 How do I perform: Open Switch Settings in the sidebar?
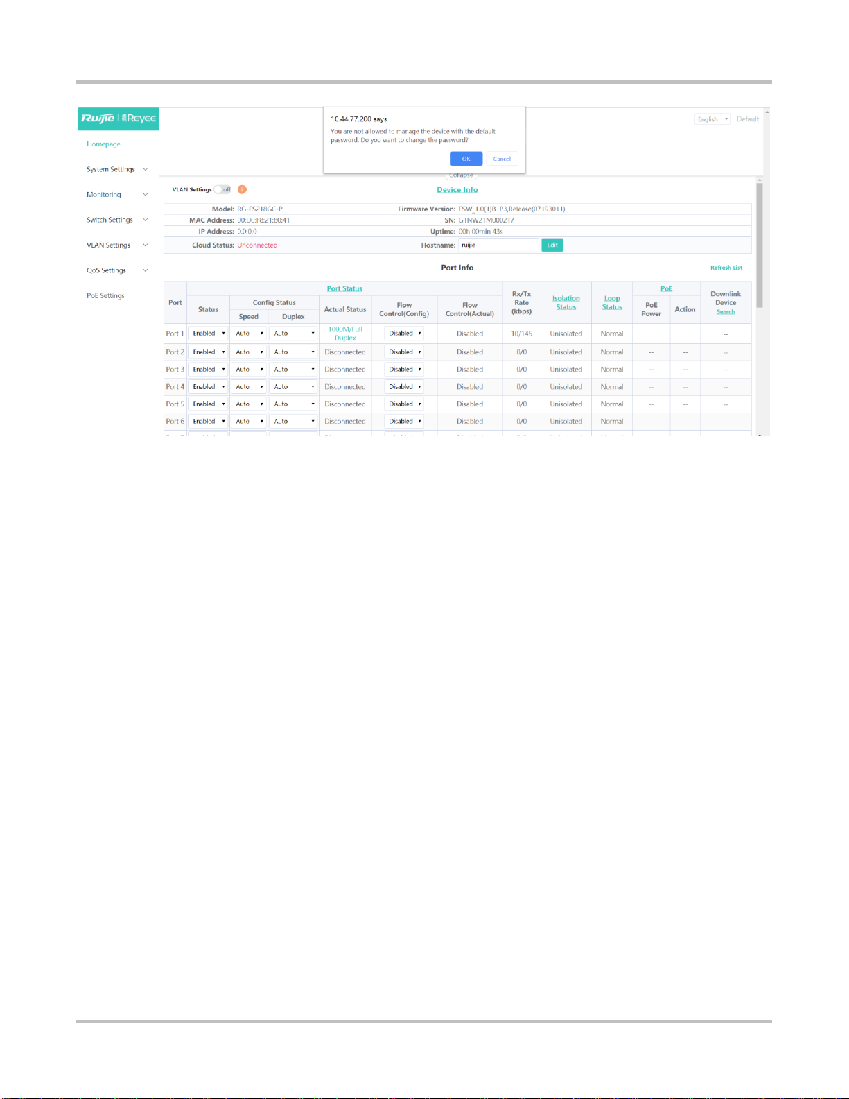coord(110,220)
